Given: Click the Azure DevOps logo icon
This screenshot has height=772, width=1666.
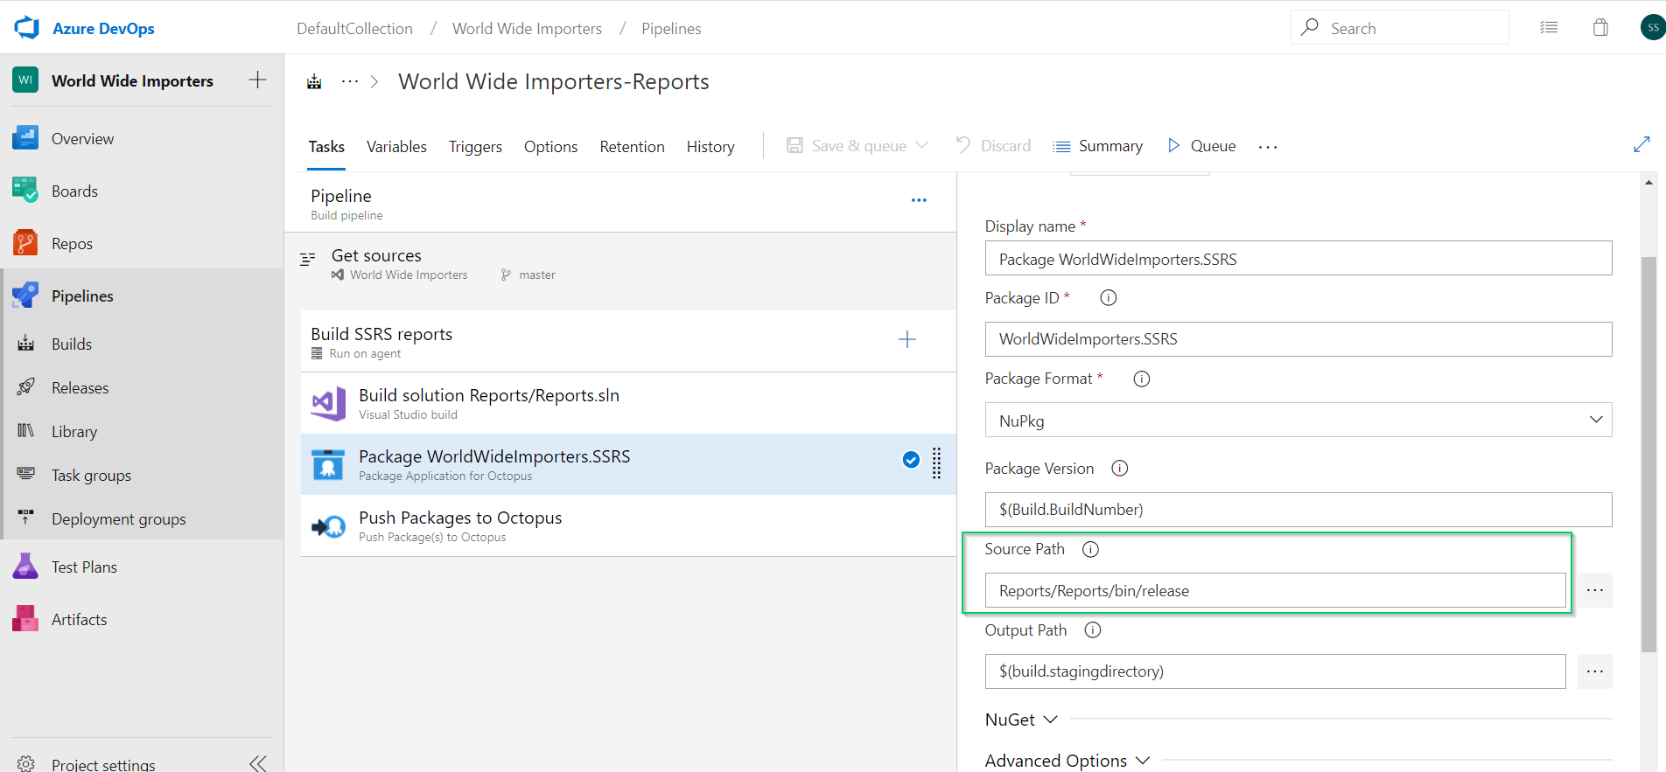Looking at the screenshot, I should coord(27,28).
